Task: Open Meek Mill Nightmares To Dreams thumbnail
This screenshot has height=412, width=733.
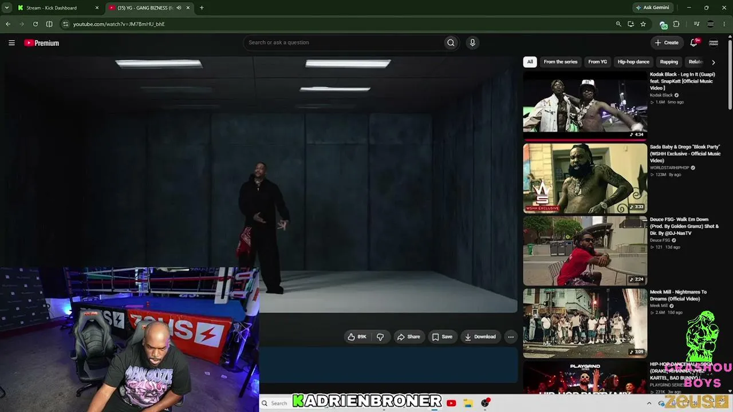Action: click(585, 323)
